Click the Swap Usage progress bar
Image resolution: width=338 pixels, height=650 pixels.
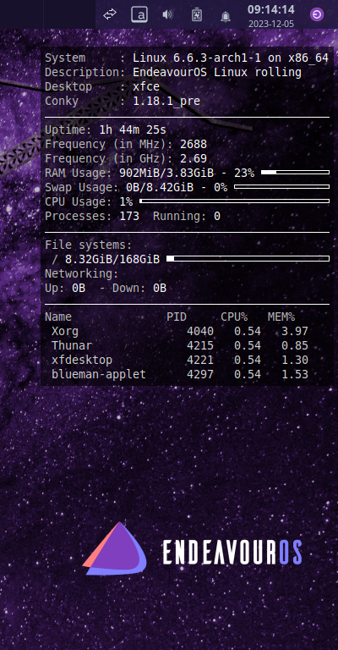pyautogui.click(x=281, y=187)
